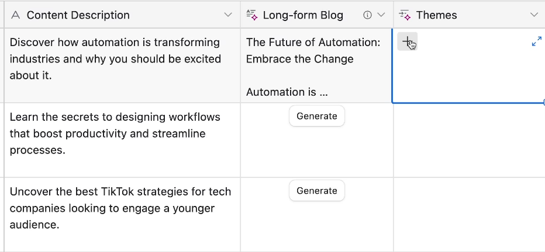Screen dimensions: 545x252
Task: Open the Future of Automation blog cell
Action: [x=316, y=65]
